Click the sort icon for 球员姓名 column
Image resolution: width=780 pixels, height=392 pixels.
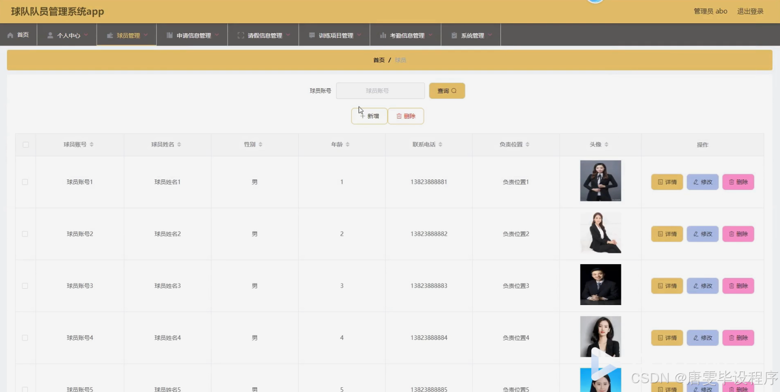click(179, 145)
